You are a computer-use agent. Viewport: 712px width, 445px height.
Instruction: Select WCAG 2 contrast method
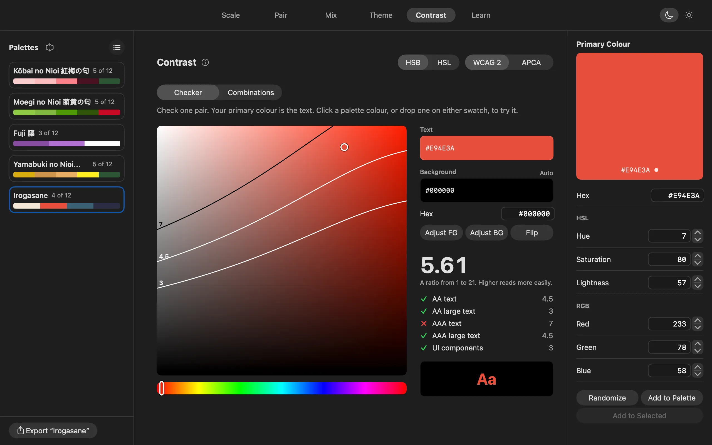tap(487, 62)
